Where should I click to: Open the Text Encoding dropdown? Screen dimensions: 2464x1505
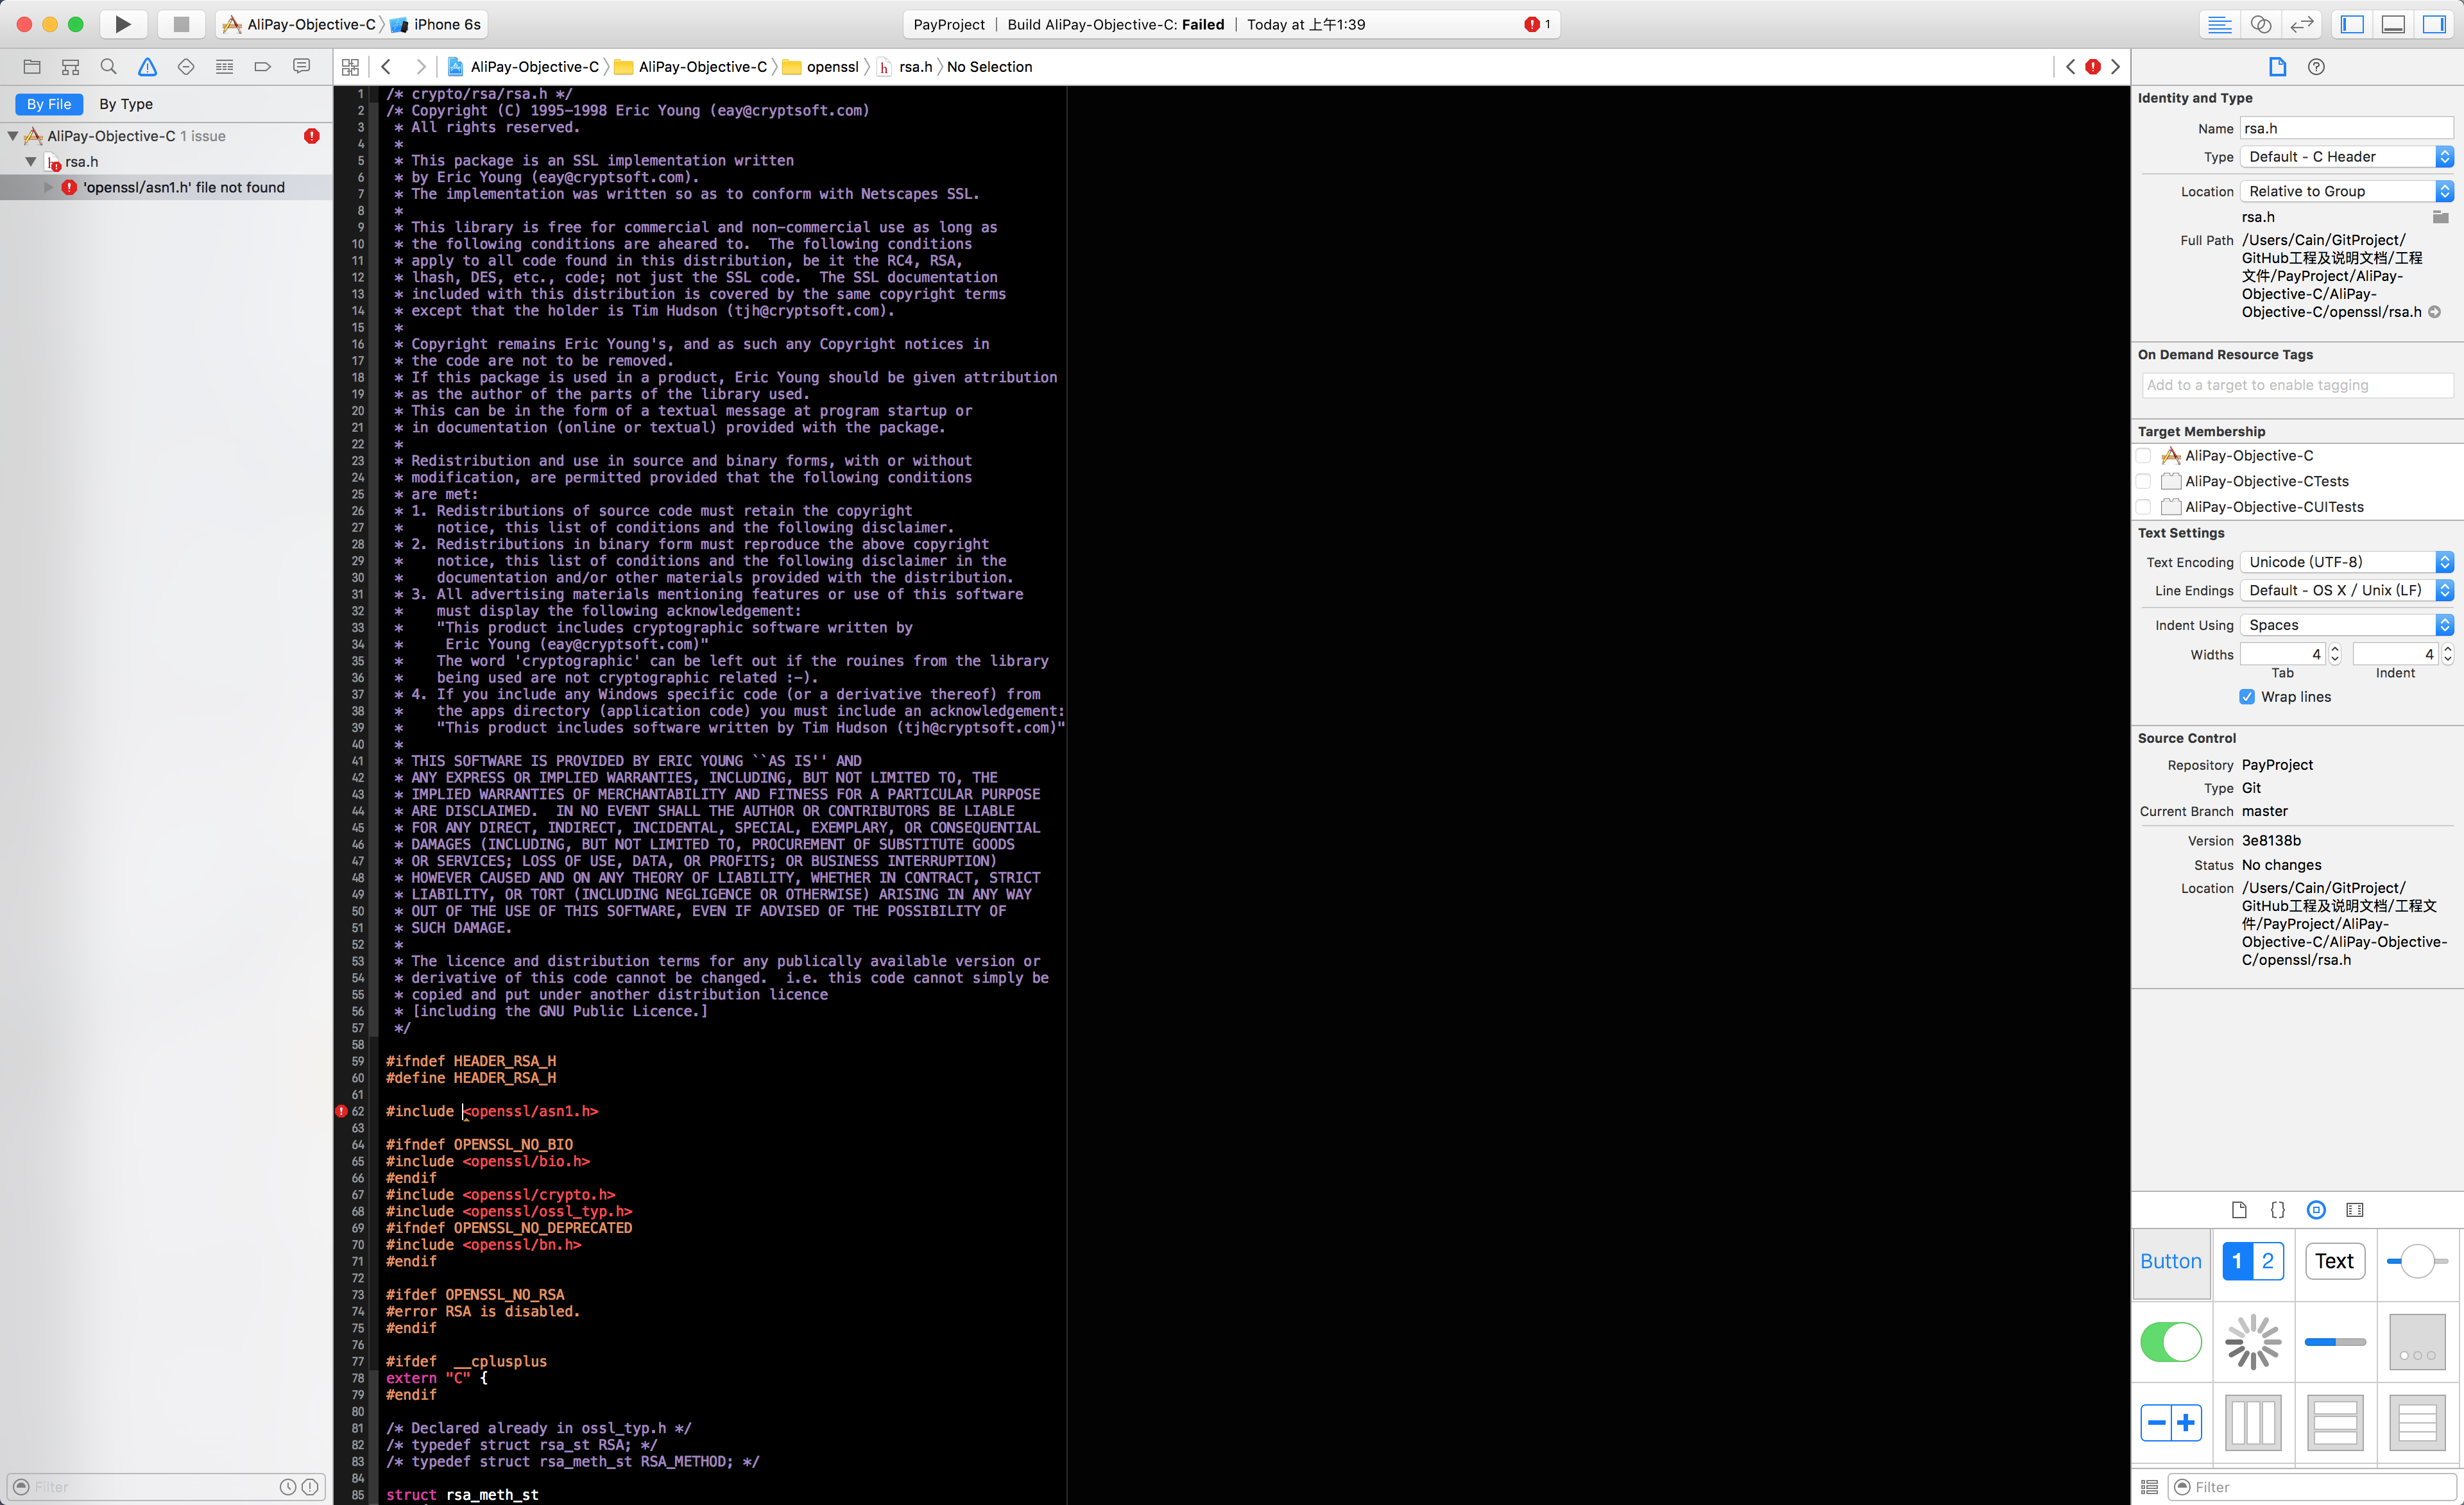pos(2346,562)
